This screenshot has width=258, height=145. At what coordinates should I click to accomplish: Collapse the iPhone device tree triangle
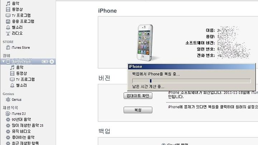tap(3, 62)
